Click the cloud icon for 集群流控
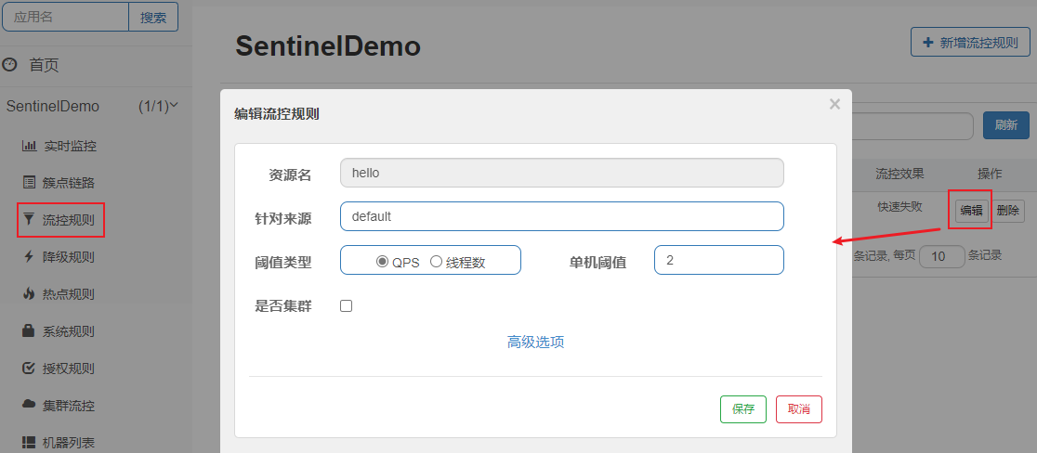 (x=29, y=404)
